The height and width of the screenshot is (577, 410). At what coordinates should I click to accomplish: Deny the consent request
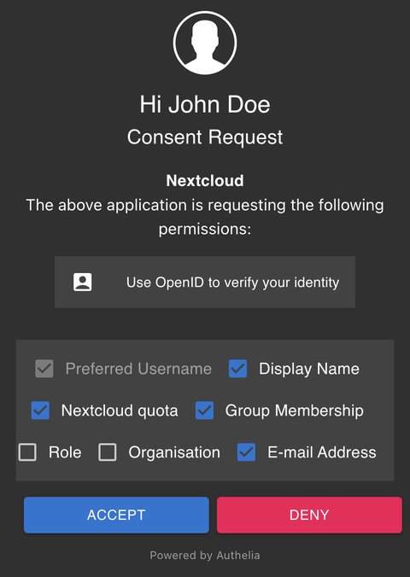click(x=309, y=515)
